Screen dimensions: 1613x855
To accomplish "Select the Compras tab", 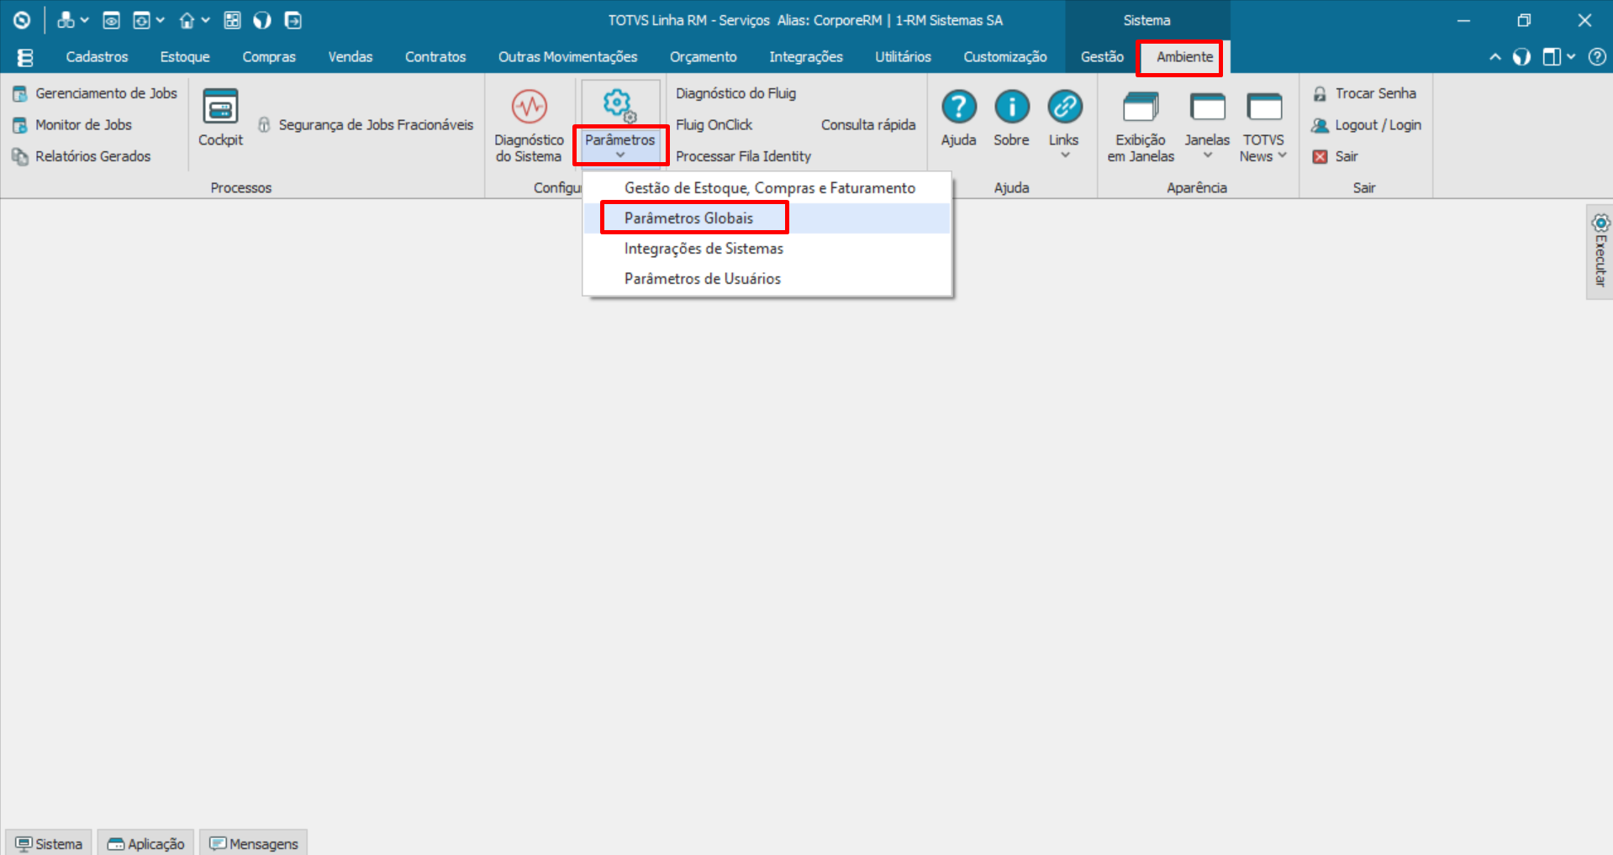I will tap(269, 57).
